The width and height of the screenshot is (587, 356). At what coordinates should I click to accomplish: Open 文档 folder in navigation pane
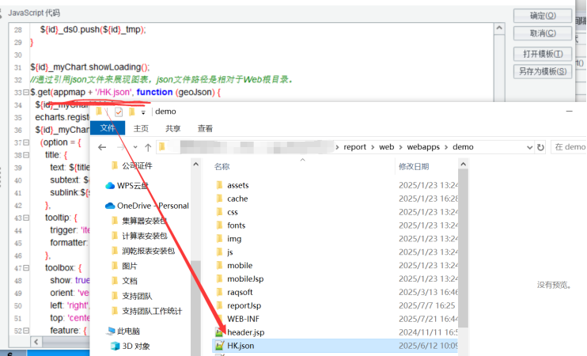tap(129, 281)
